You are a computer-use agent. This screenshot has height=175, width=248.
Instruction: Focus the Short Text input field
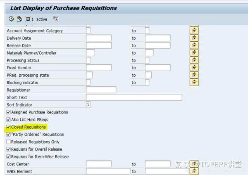coord(134,97)
